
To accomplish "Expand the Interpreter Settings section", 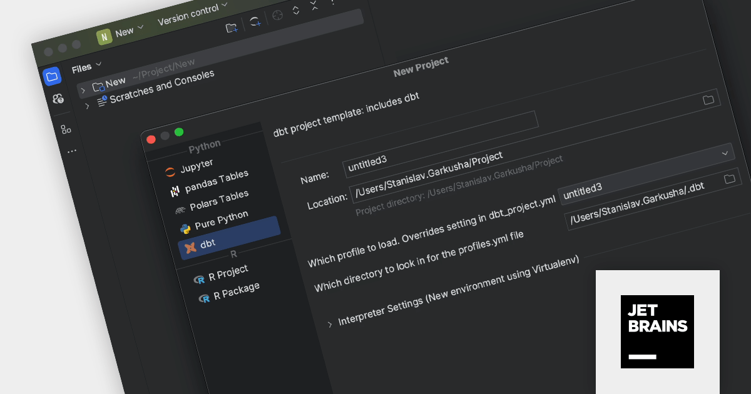I will (x=330, y=324).
